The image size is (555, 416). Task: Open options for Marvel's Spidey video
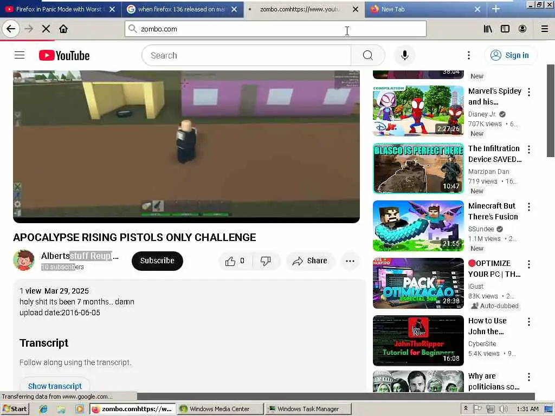(x=529, y=92)
